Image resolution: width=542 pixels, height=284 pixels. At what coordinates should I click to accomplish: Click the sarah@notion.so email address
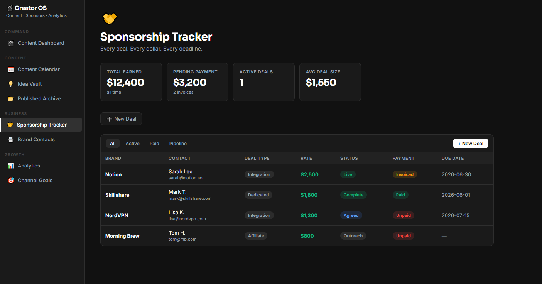pyautogui.click(x=186, y=178)
